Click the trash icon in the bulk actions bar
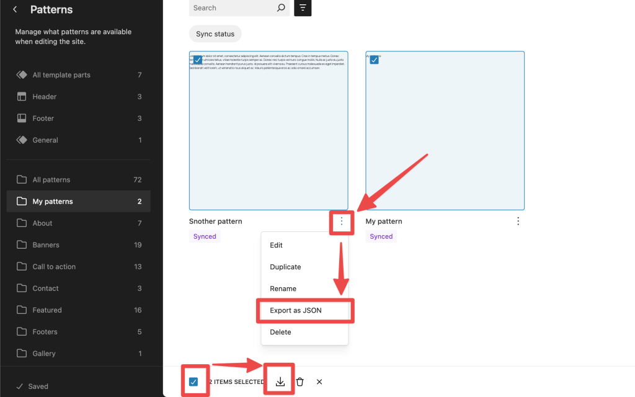635x397 pixels. (x=300, y=381)
